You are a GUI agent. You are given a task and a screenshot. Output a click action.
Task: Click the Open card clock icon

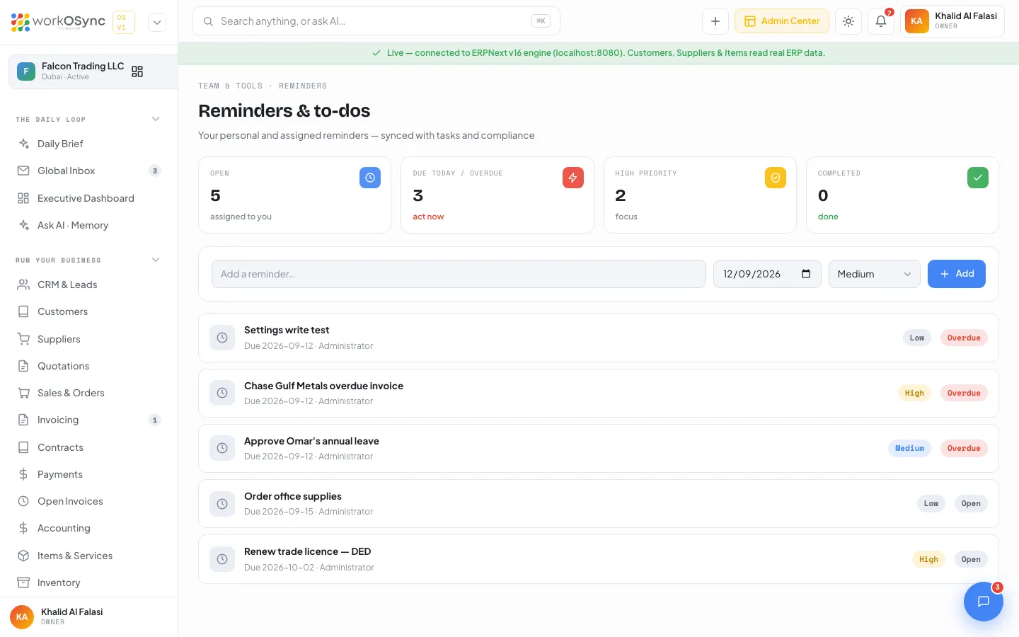tap(370, 178)
